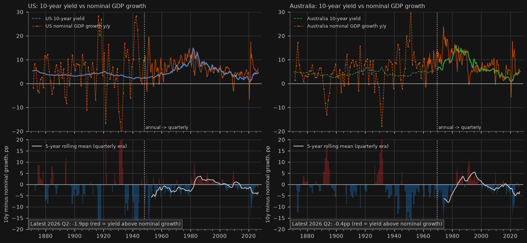The height and width of the screenshot is (243, 527).
Task: Click the '1880' x-axis tick of US chart
Action: click(45, 235)
